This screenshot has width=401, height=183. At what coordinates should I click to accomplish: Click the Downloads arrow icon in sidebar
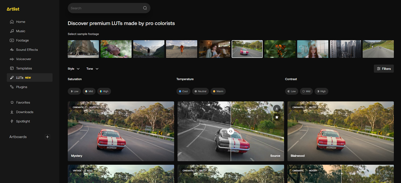coord(12,112)
